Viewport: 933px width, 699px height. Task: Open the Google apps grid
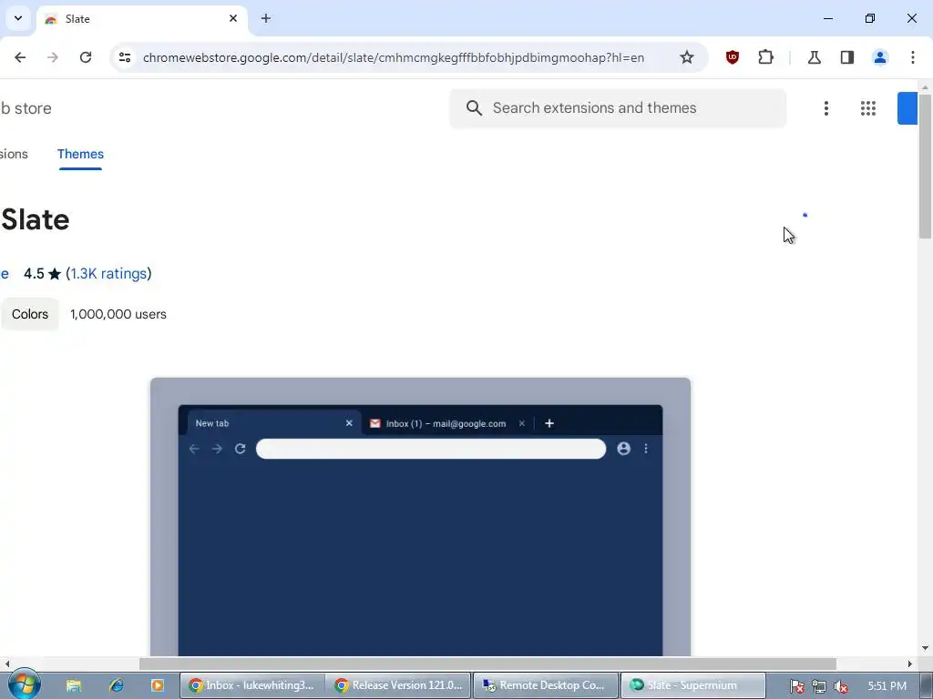pos(868,108)
